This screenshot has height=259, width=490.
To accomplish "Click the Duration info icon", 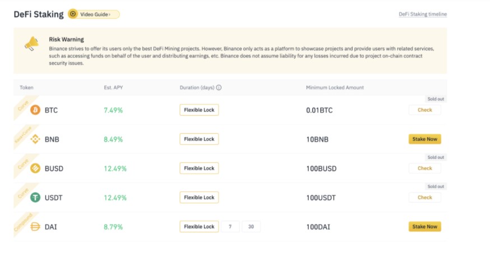I will (219, 88).
